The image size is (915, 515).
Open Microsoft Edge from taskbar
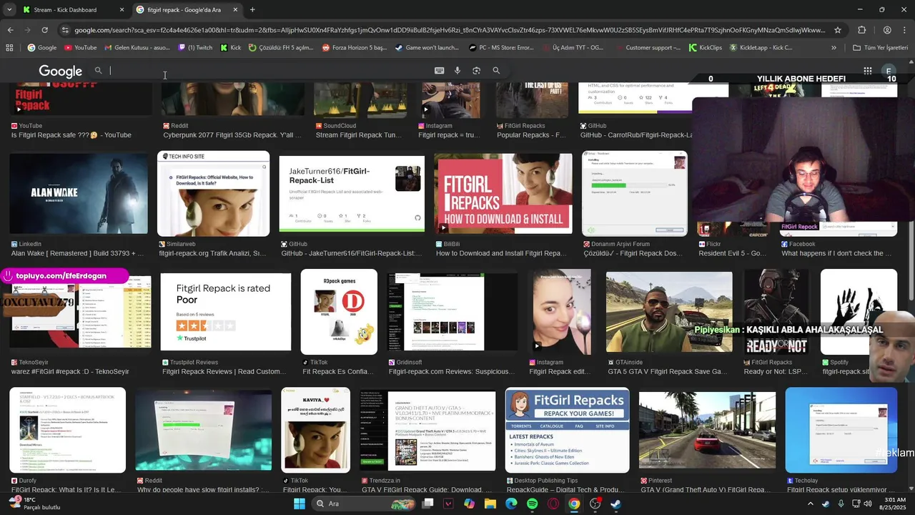(511, 504)
